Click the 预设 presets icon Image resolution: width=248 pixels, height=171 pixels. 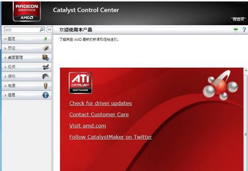click(x=45, y=48)
